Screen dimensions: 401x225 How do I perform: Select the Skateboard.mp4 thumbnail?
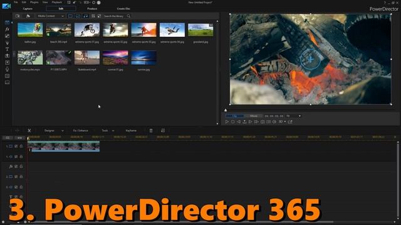[x=87, y=57]
